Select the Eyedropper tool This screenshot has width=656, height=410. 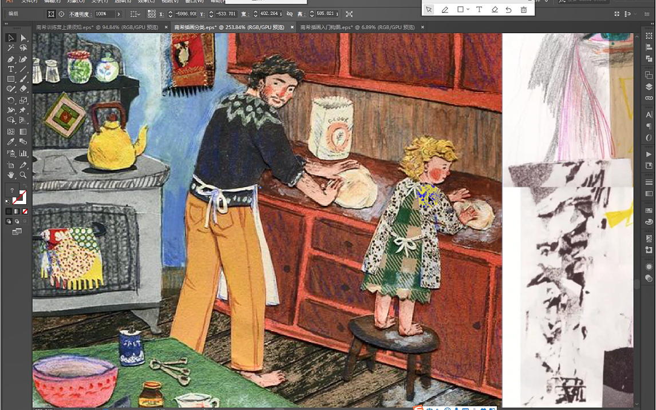click(11, 142)
